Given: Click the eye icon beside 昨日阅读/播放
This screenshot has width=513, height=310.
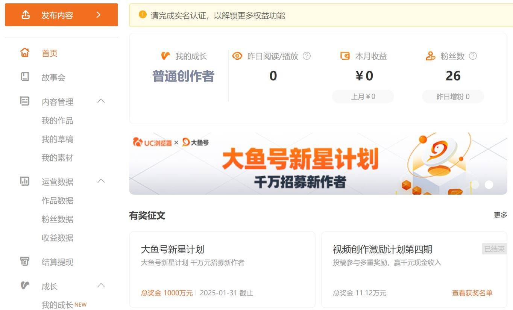Looking at the screenshot, I should [237, 56].
